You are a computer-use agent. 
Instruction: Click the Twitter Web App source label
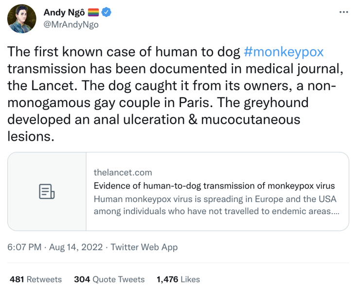click(144, 247)
